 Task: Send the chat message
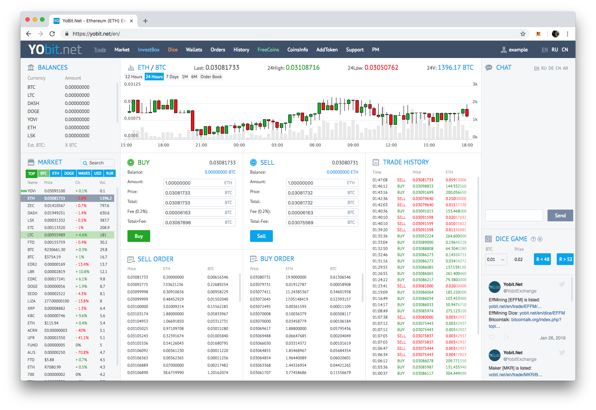coord(560,215)
